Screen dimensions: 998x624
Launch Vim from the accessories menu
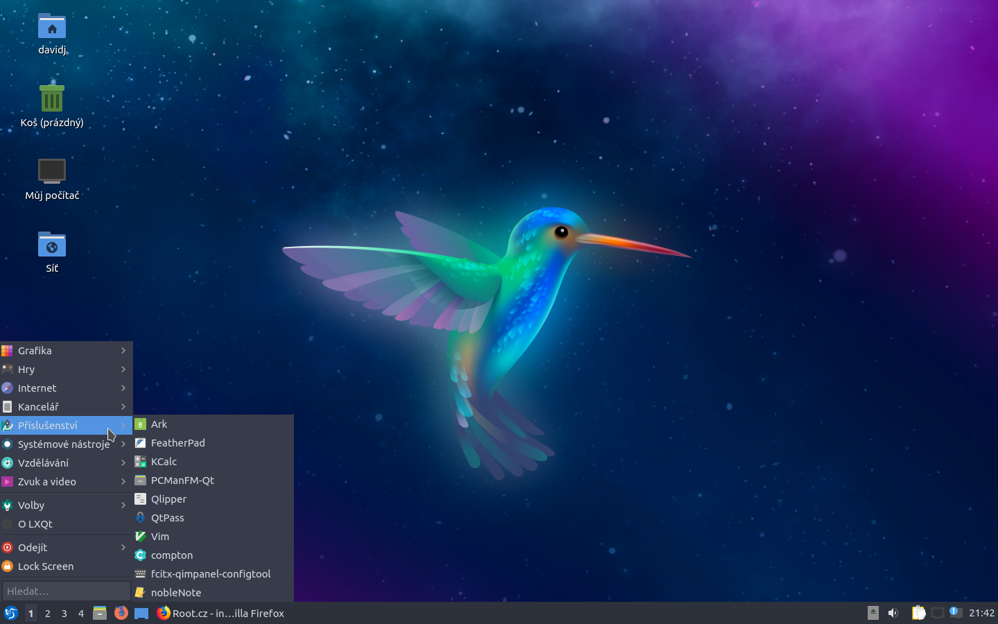pos(160,537)
